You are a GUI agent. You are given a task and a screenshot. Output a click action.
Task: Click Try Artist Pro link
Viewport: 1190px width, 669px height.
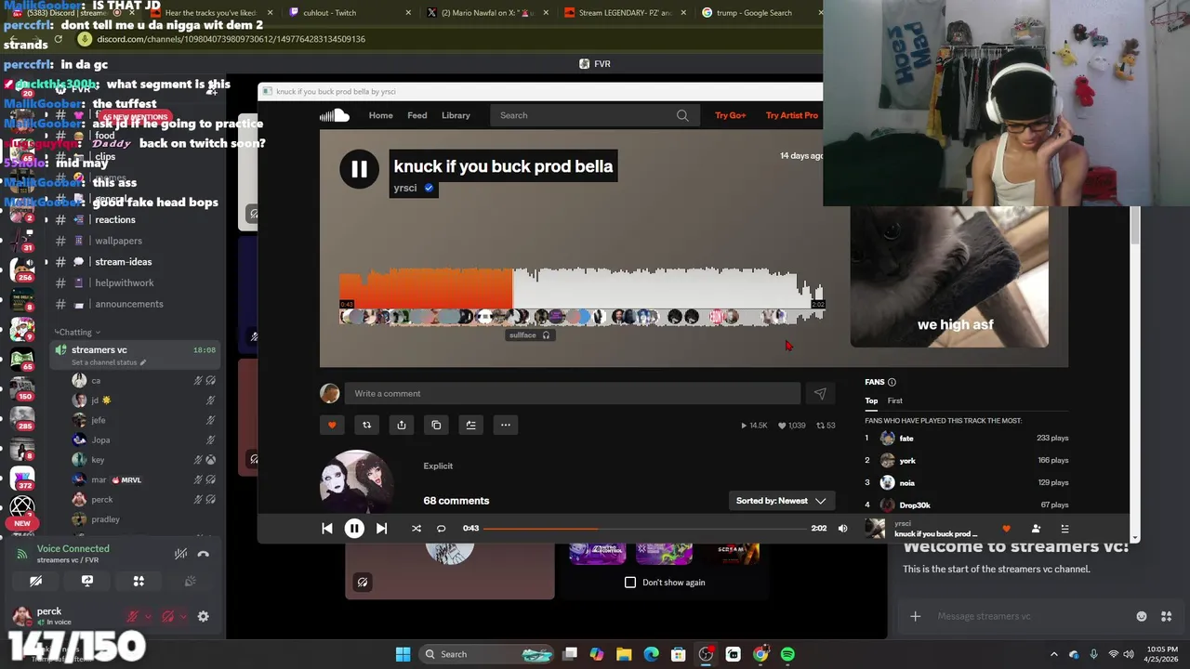(792, 115)
